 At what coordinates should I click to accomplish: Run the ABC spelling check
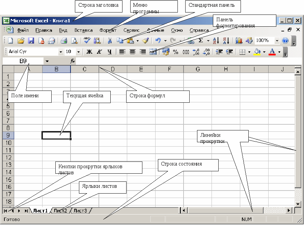(87, 41)
